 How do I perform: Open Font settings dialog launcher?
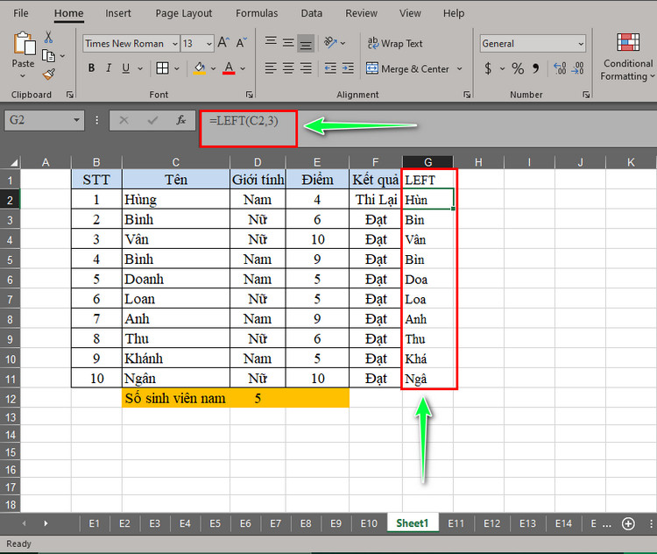(x=250, y=95)
